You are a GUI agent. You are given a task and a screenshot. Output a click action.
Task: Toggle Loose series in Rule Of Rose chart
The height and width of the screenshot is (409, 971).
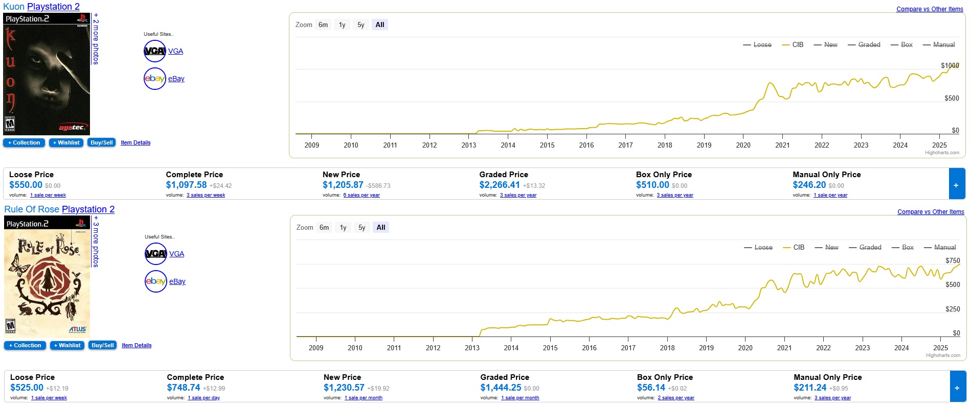pyautogui.click(x=758, y=248)
